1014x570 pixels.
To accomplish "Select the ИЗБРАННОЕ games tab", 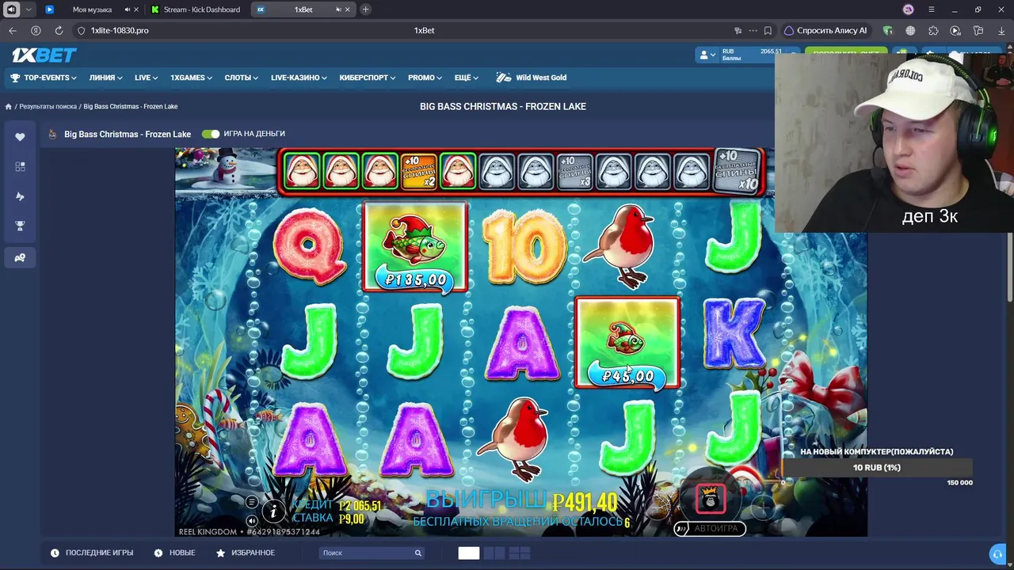I will click(246, 553).
